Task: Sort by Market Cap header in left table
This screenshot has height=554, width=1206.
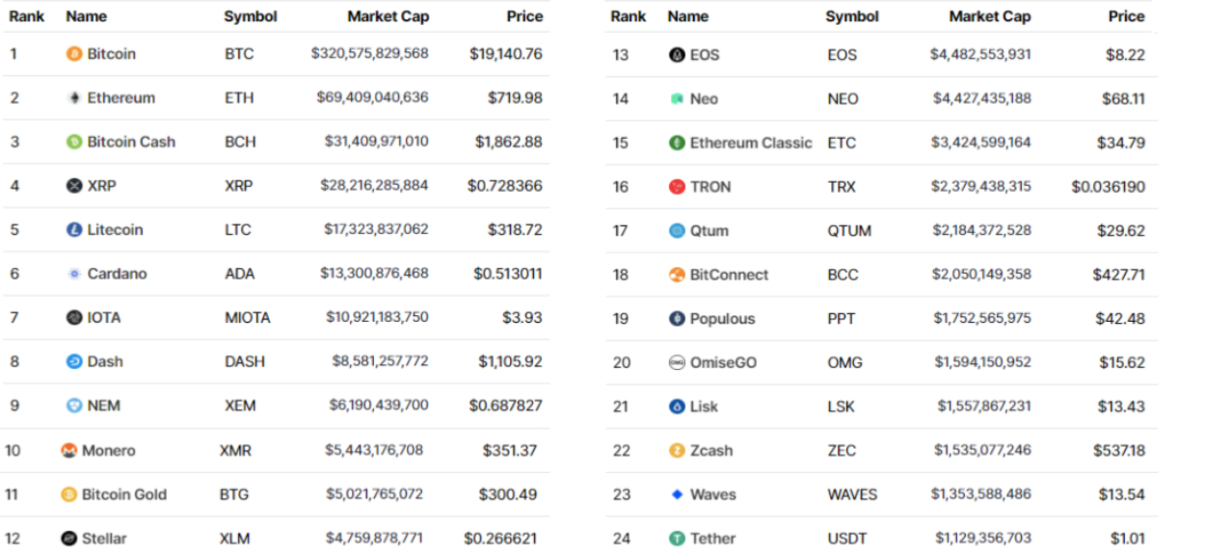Action: [389, 16]
